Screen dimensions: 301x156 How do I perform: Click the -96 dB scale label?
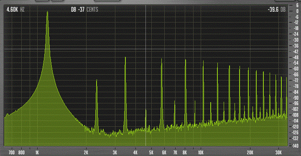296,103
